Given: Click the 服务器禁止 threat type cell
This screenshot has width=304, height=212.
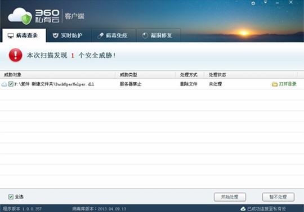Looking at the screenshot, I should point(131,84).
